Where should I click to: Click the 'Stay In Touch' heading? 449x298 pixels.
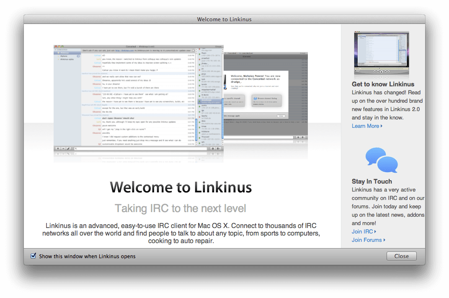pos(372,181)
